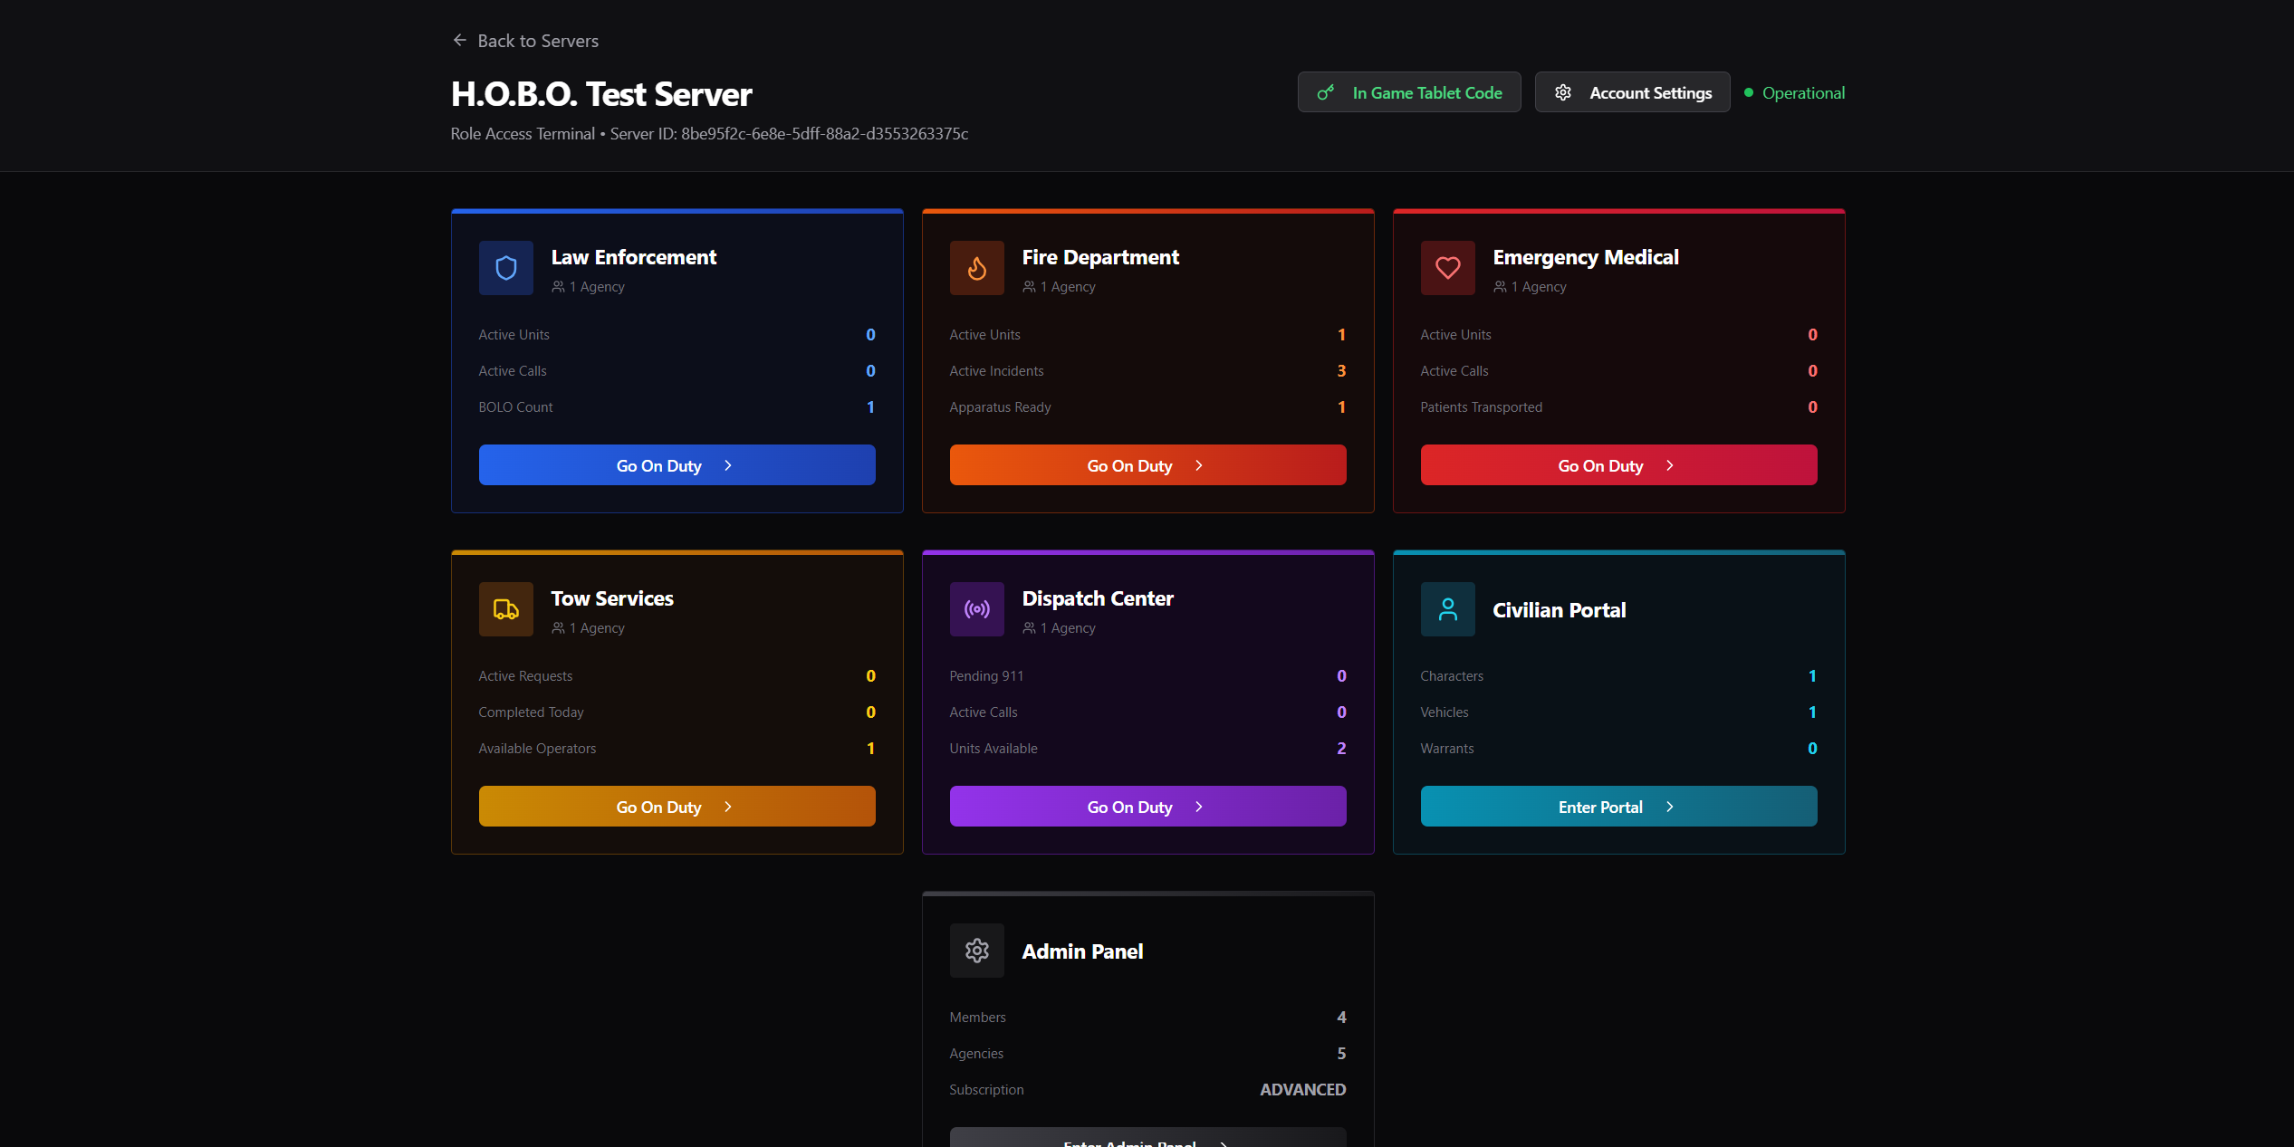The image size is (2294, 1147).
Task: Click the Operational status indicator
Action: click(x=1794, y=92)
